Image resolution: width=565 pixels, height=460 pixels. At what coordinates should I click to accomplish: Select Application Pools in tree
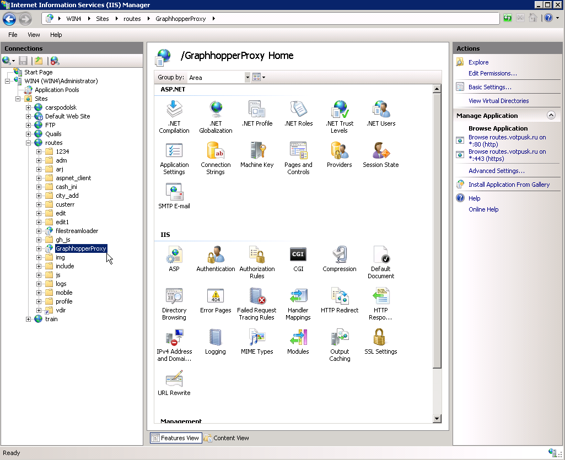coord(57,90)
